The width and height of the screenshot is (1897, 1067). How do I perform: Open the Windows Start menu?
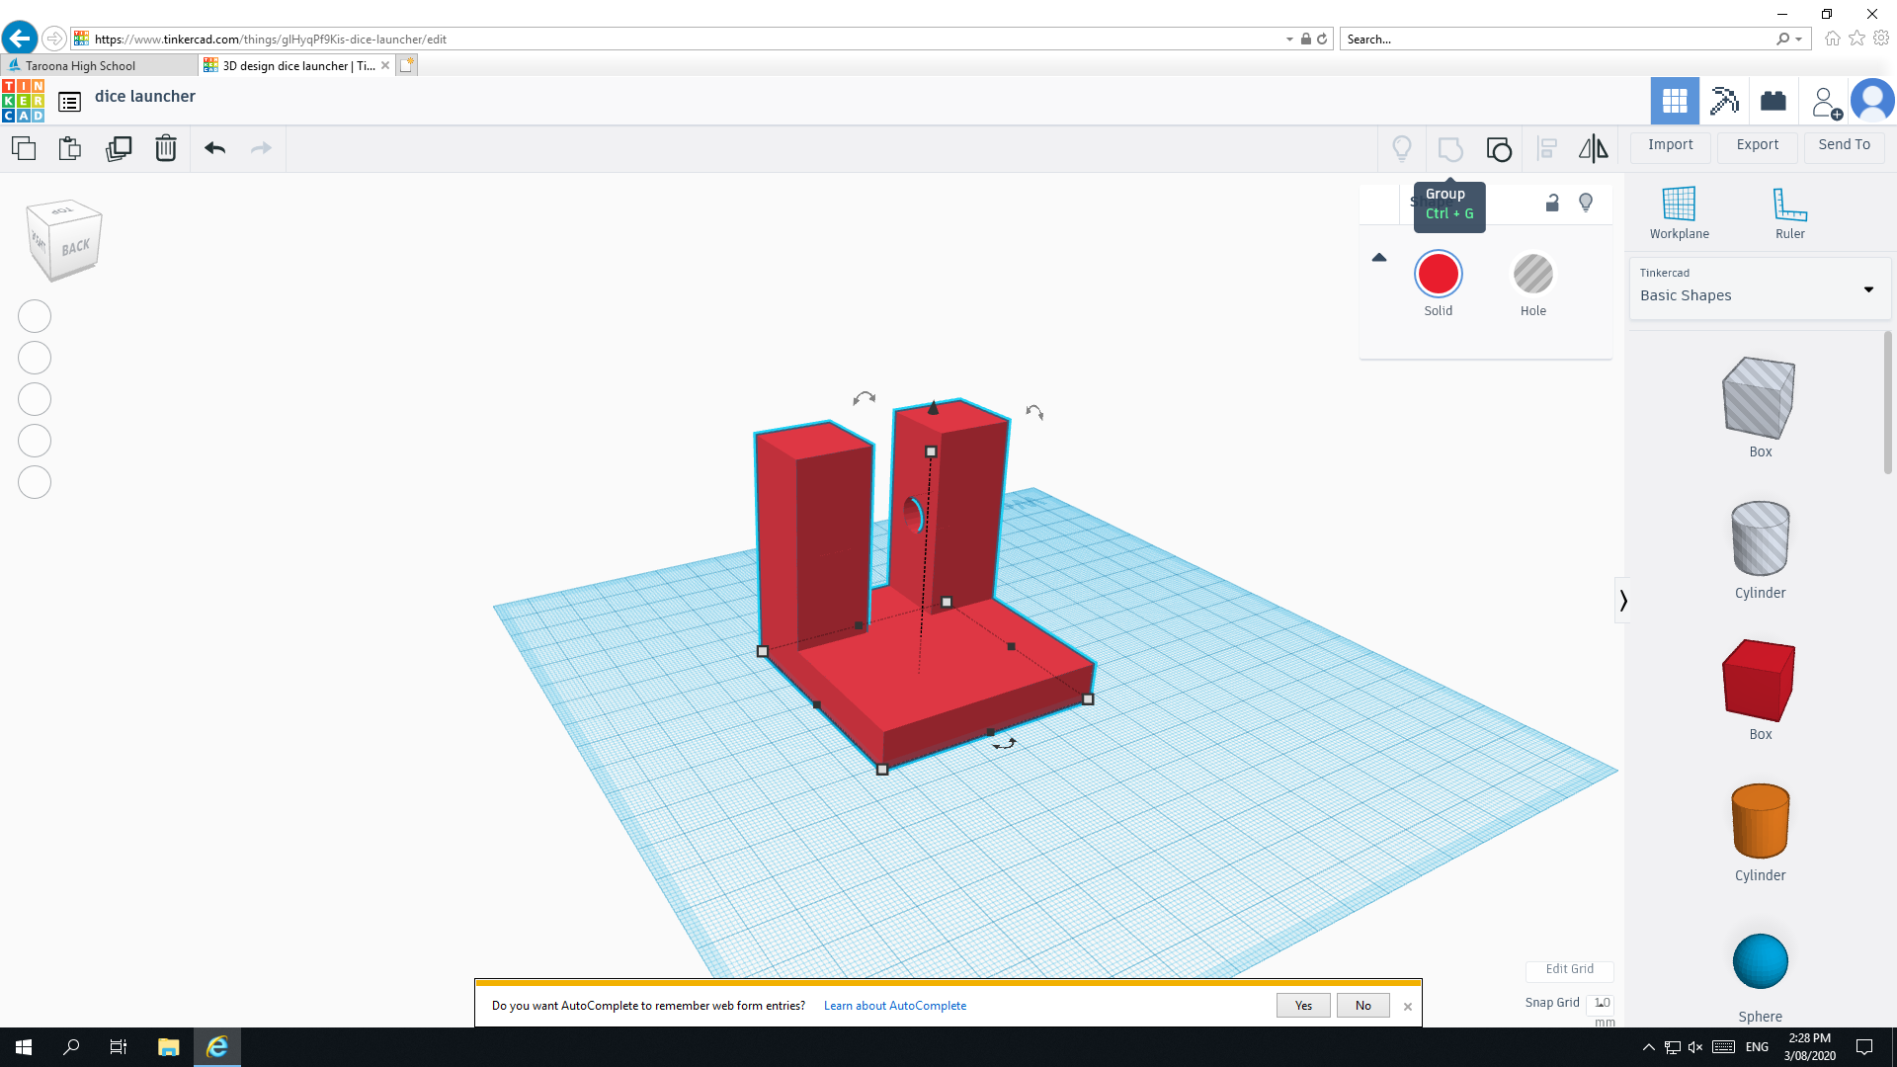point(24,1047)
